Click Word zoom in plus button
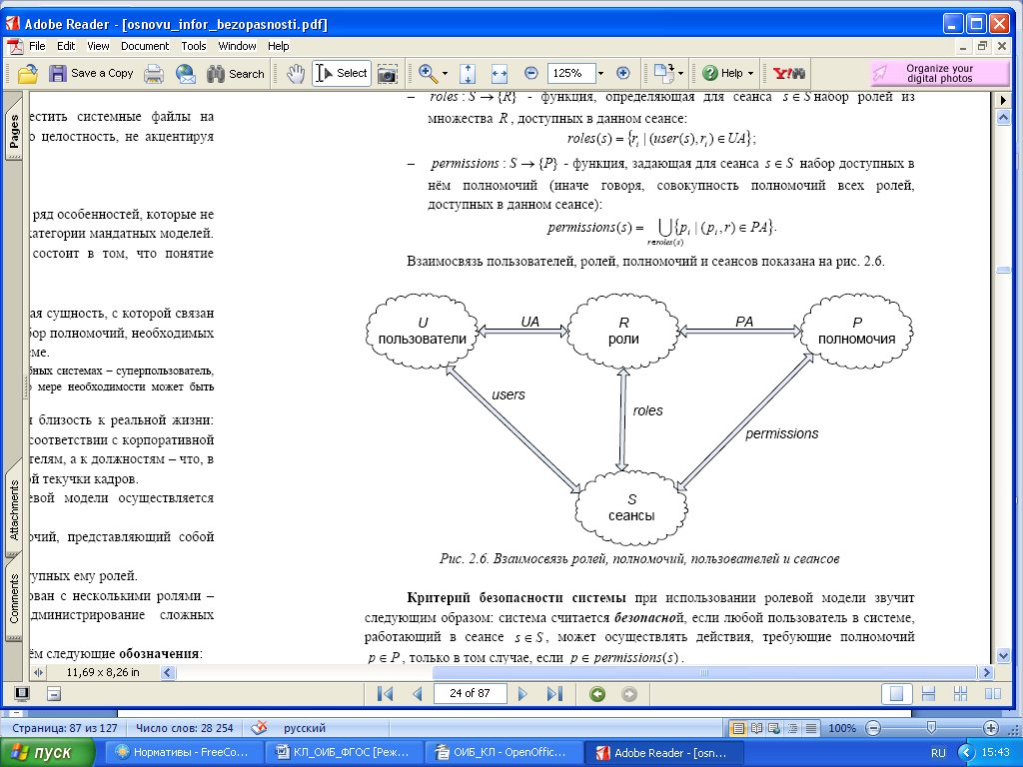This screenshot has width=1023, height=767. coord(990,728)
